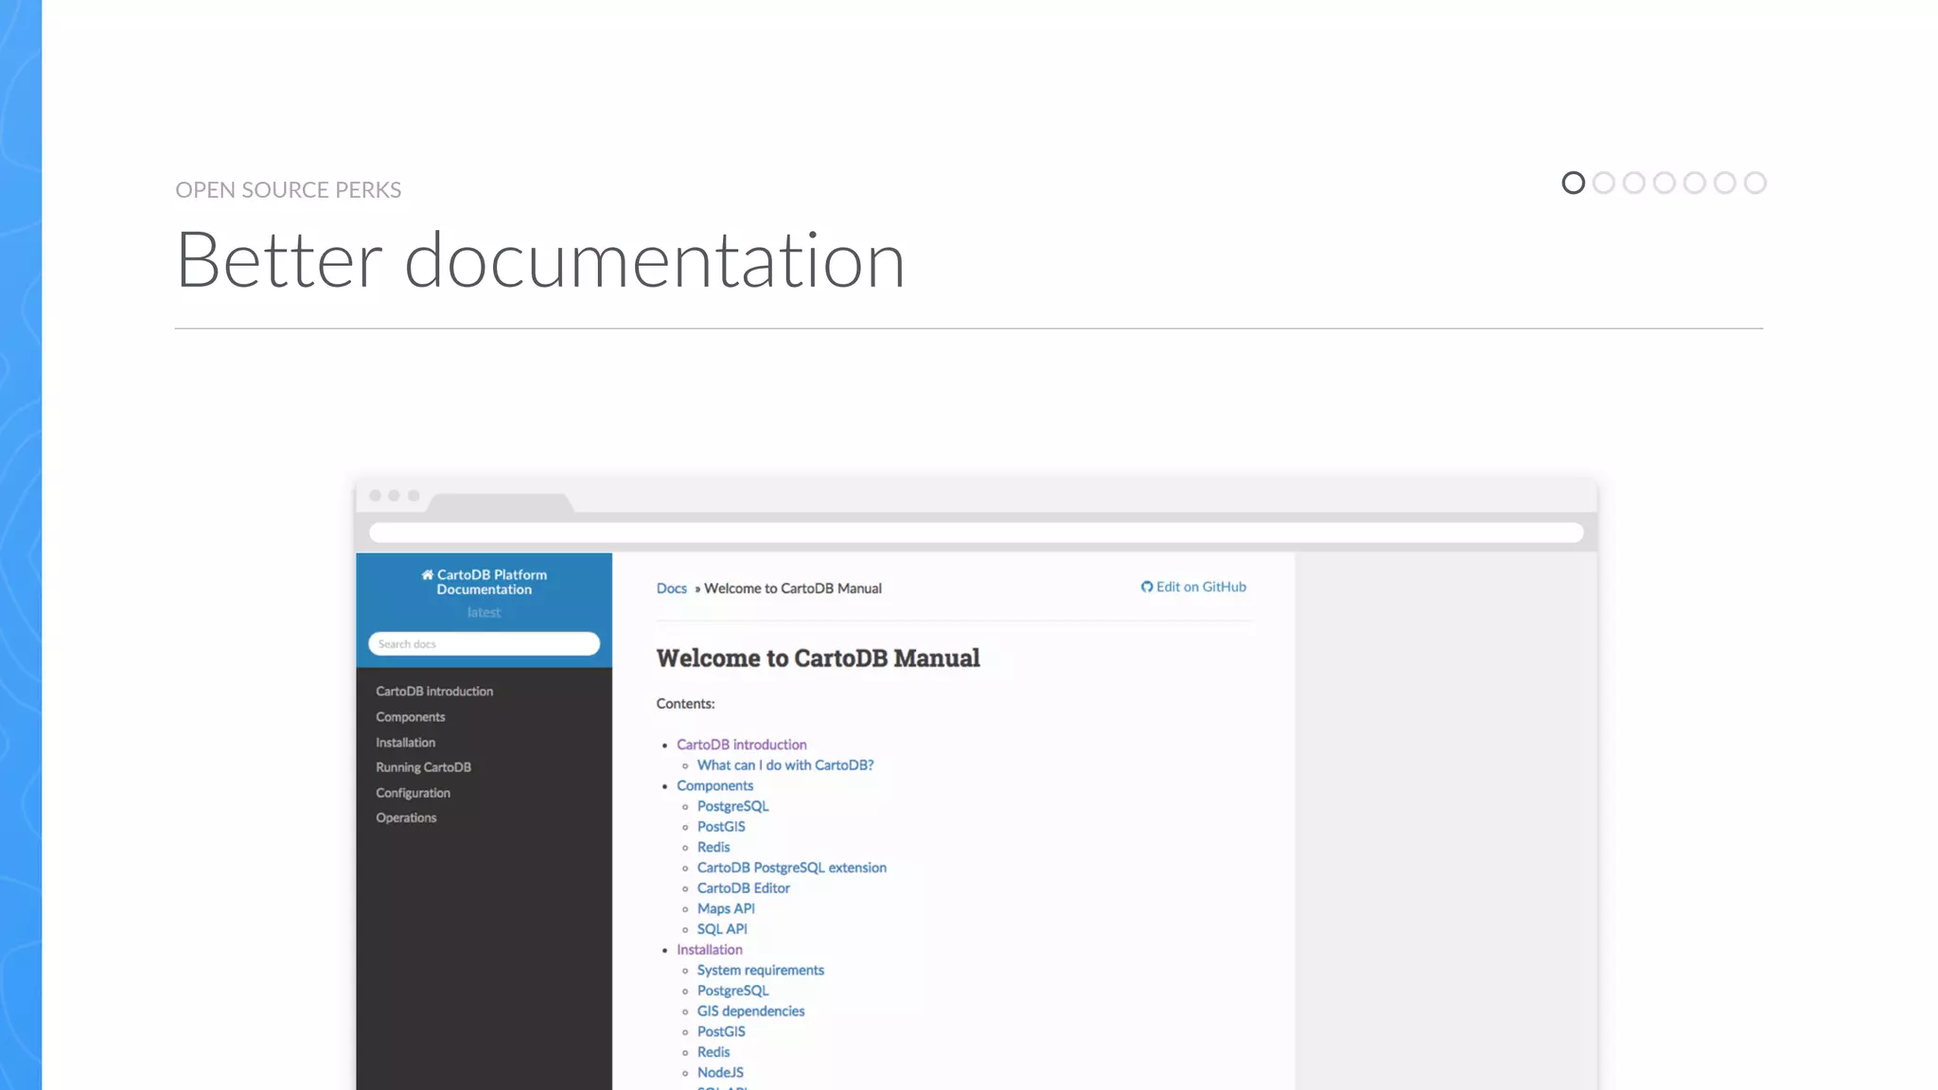Open the GIS dependencies link
The image size is (1938, 1090).
click(x=751, y=1011)
